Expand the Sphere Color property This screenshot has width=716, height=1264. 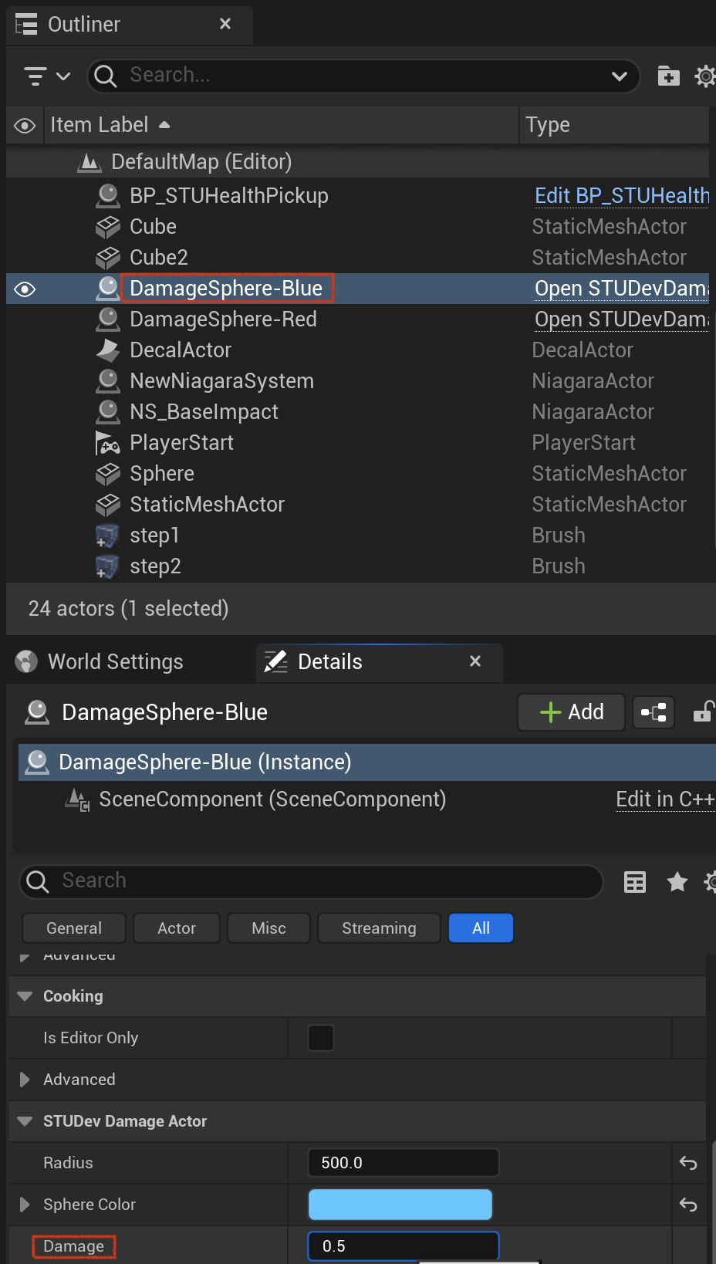[x=25, y=1205]
